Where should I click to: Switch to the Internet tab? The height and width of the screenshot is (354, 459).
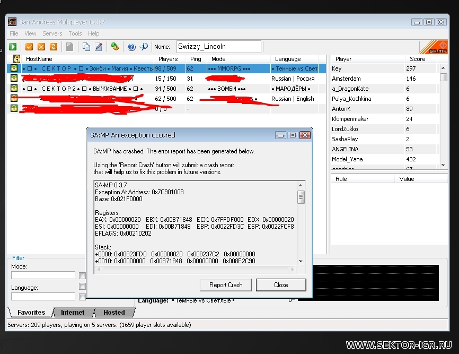pos(73,313)
